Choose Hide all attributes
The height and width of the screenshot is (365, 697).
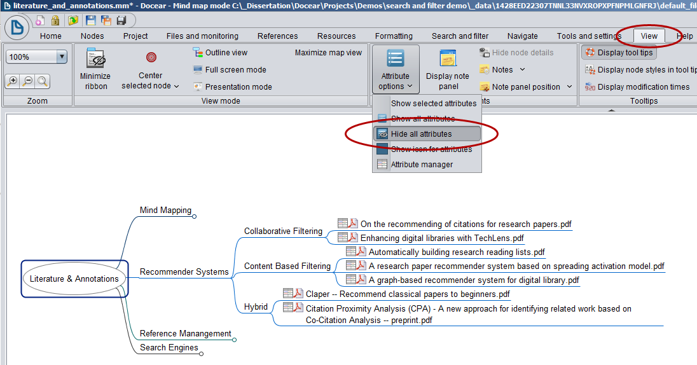tap(427, 134)
